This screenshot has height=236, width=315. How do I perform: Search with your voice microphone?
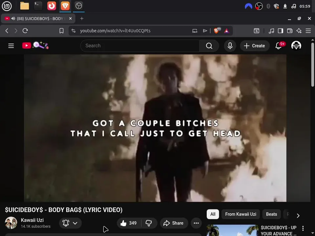[x=230, y=46]
